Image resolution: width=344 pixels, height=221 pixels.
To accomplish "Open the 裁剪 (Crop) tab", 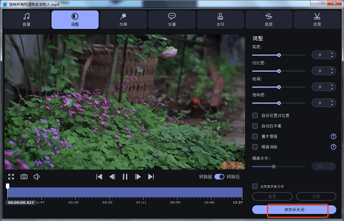I will [x=269, y=20].
